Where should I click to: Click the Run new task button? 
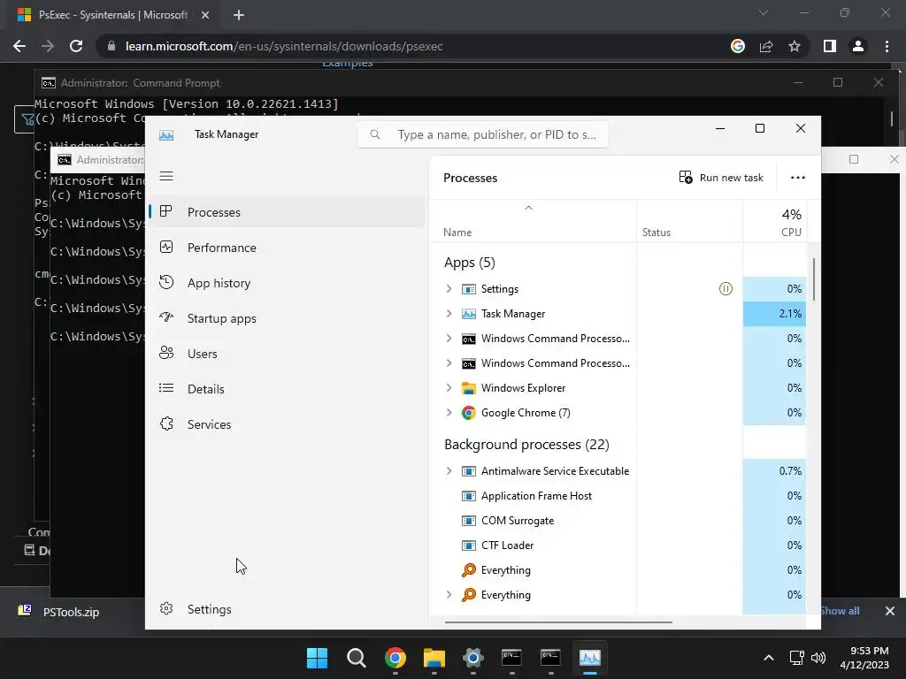[x=721, y=177]
